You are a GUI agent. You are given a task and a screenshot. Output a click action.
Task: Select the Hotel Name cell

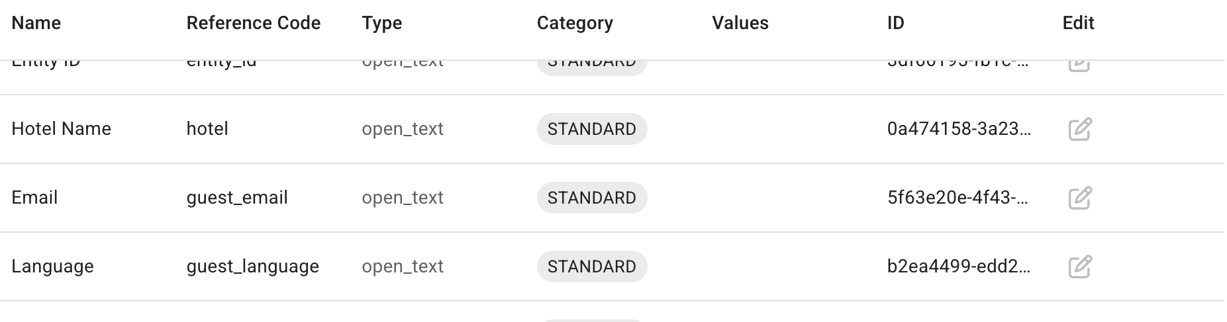click(x=62, y=129)
